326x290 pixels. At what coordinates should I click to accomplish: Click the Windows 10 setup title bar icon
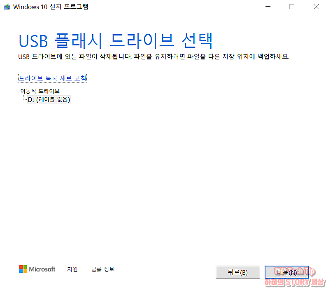7,7
